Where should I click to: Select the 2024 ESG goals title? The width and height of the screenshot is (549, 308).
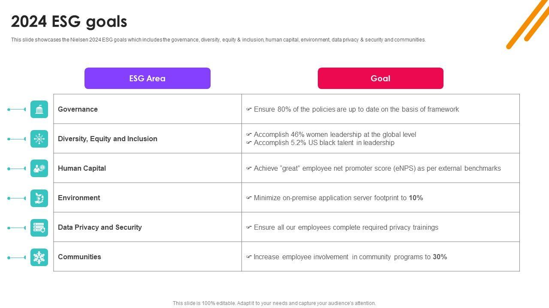coord(69,21)
